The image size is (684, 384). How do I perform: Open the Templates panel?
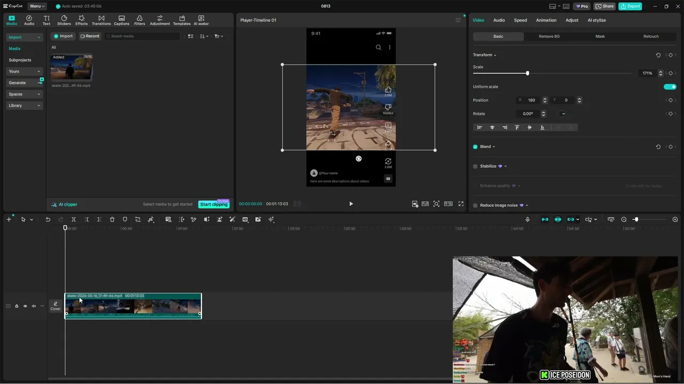point(182,20)
